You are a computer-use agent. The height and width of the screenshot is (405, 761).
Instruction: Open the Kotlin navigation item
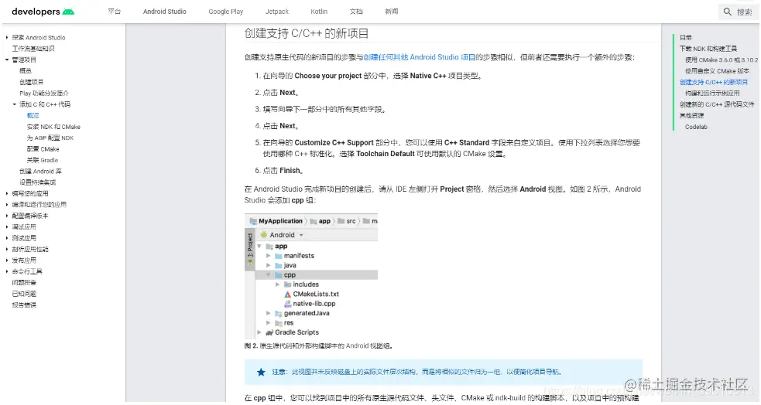tap(319, 12)
